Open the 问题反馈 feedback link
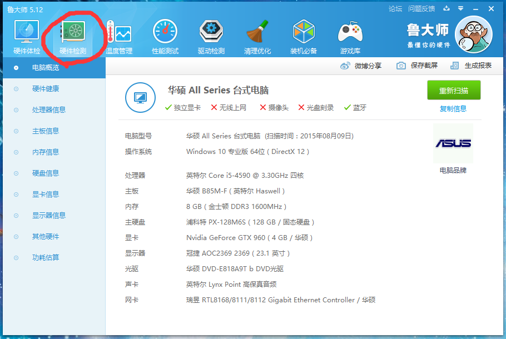Image resolution: width=506 pixels, height=339 pixels. (x=421, y=9)
